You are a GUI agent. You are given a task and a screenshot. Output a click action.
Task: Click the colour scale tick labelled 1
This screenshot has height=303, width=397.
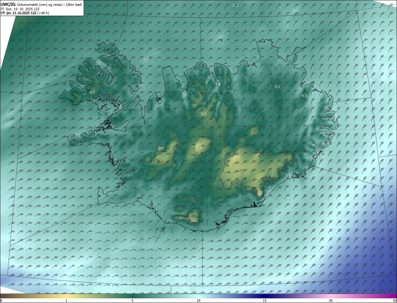click(66, 301)
